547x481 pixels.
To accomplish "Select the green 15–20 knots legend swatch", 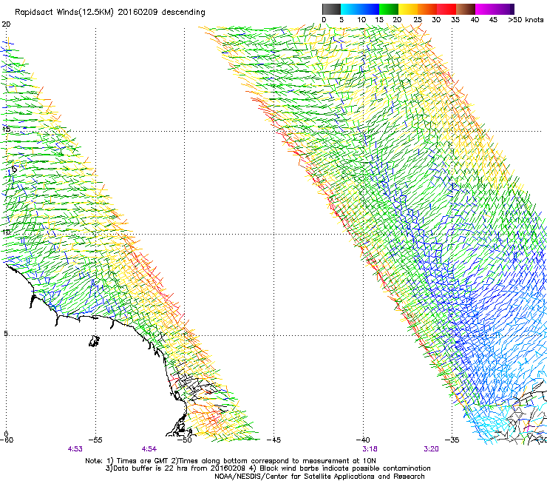I will (x=389, y=9).
